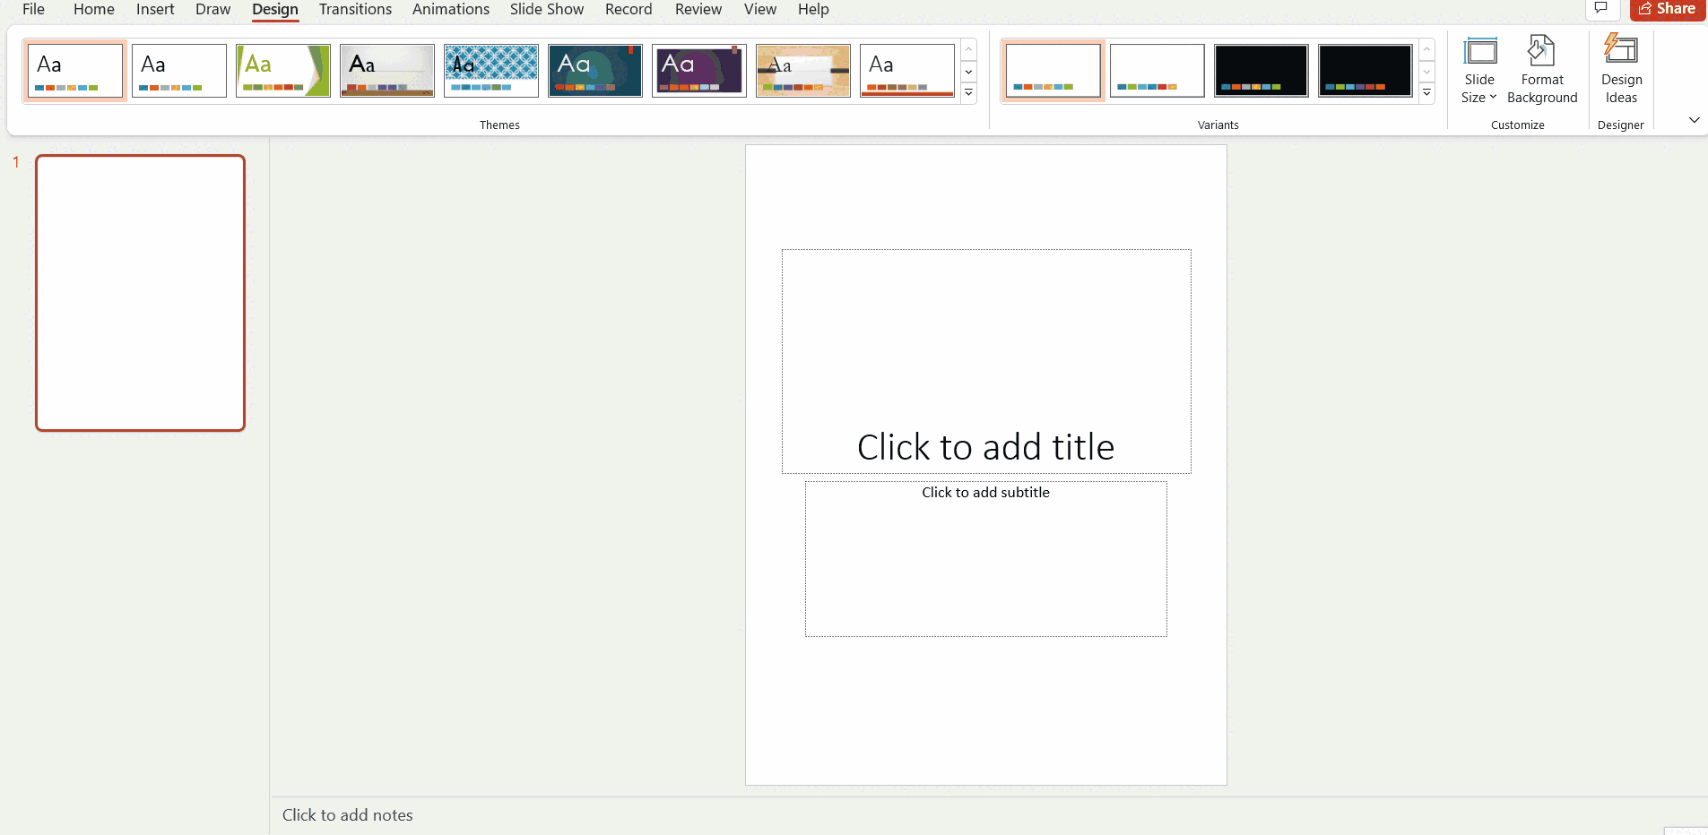Open the File menu
Image resolution: width=1708 pixels, height=835 pixels.
pyautogui.click(x=33, y=10)
